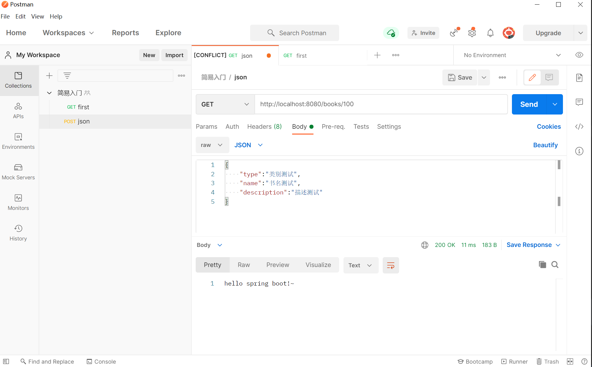Open request History in the sidebar
The image size is (592, 367).
point(18,233)
